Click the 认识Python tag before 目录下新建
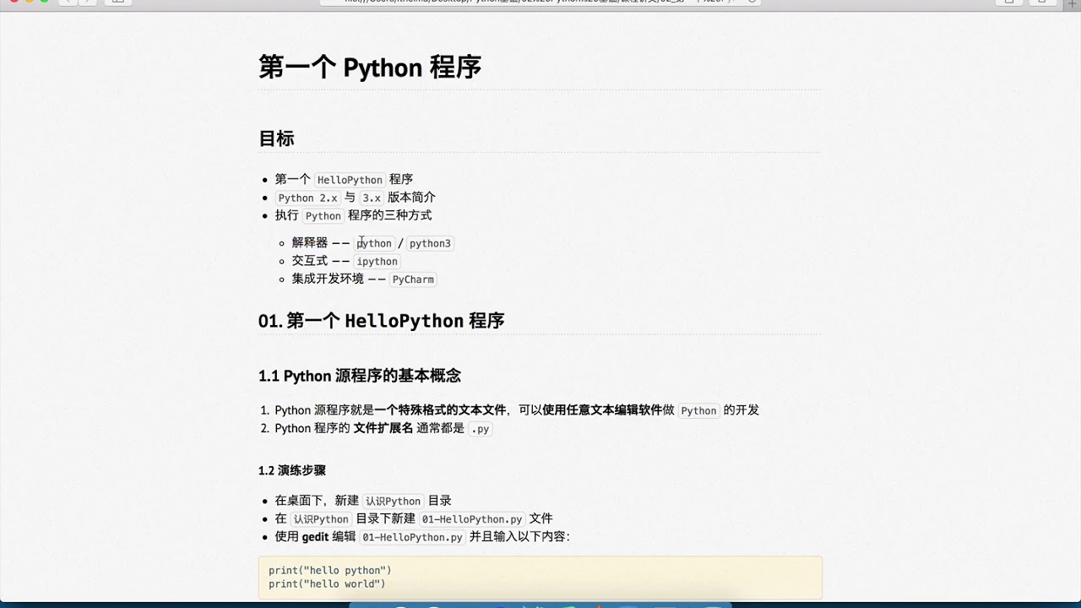This screenshot has width=1081, height=608. point(321,519)
